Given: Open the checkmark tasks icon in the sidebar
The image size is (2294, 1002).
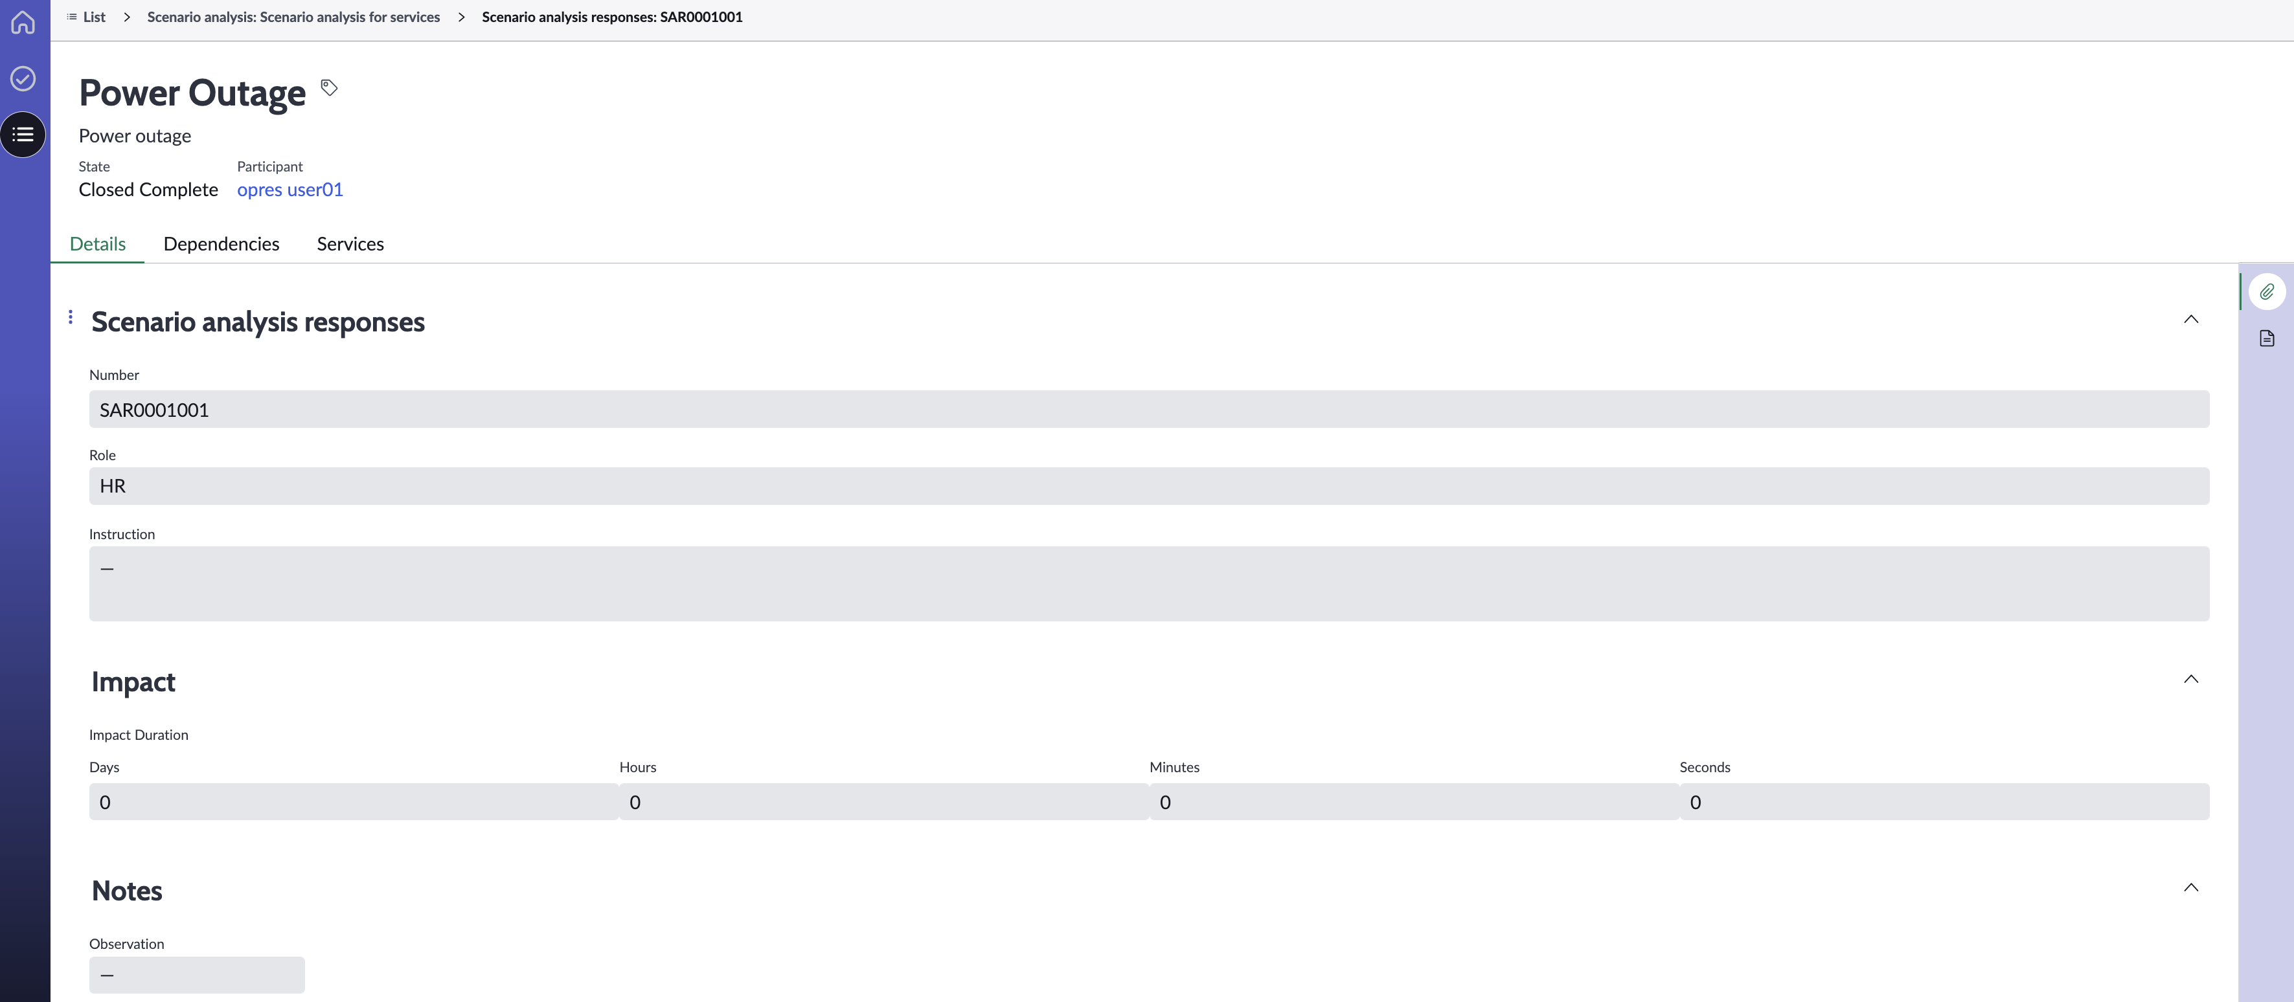Looking at the screenshot, I should 23,78.
